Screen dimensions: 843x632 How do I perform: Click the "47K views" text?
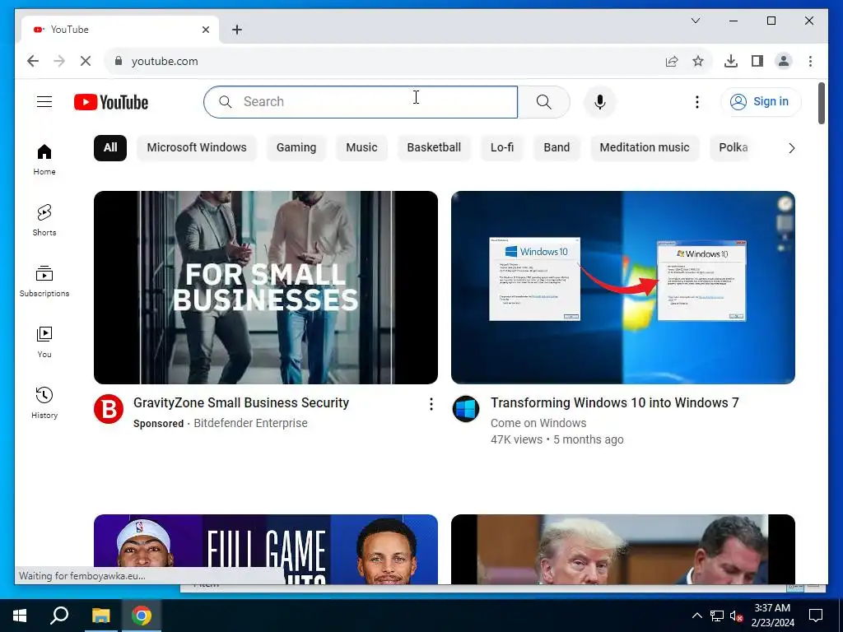tap(516, 439)
